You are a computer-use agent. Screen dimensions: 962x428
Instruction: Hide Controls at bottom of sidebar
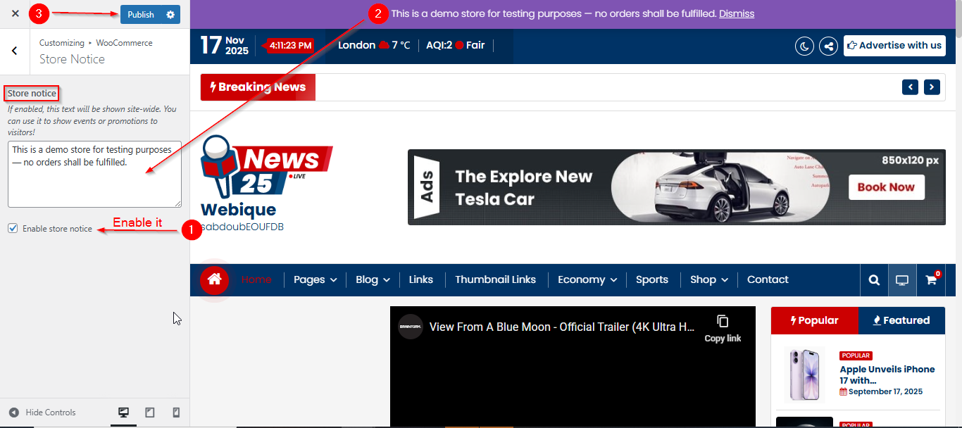(x=42, y=413)
